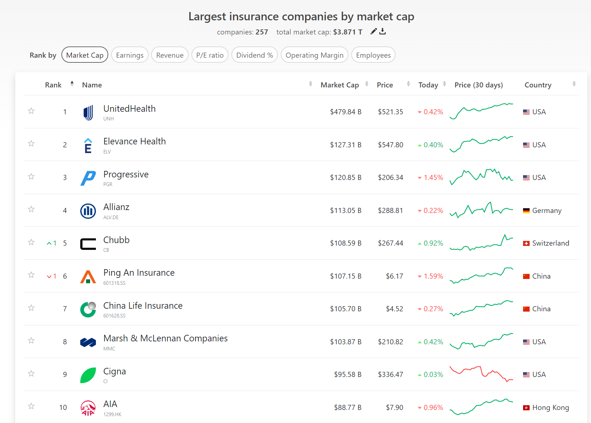Star the Marsh & McLennan Companies row
Image resolution: width=591 pixels, height=423 pixels.
[31, 340]
